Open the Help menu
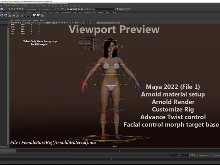Image resolution: width=220 pixels, height=165 pixels. tap(79, 6)
